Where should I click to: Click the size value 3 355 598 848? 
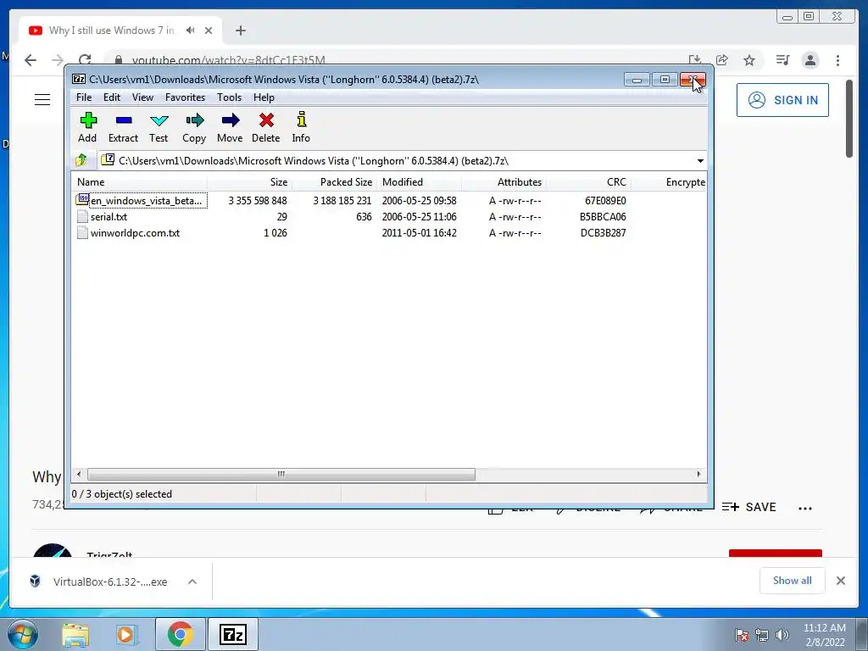click(258, 200)
